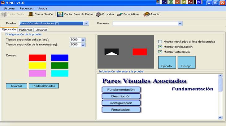The width and height of the screenshot is (226, 126).
Task: Launch Excel from the Office shortcut bar
Action: 171,2
